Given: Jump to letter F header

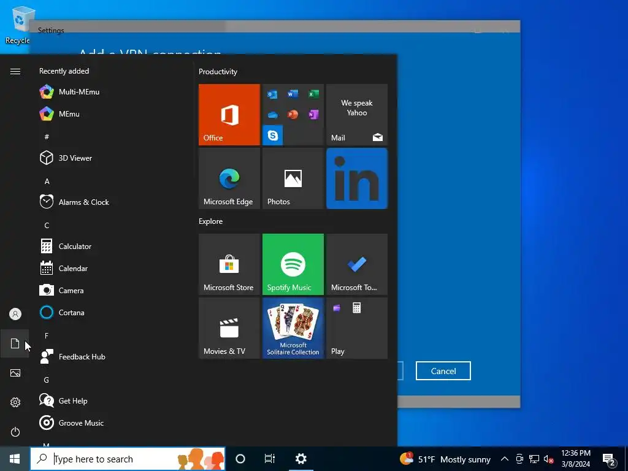Looking at the screenshot, I should click(x=47, y=335).
